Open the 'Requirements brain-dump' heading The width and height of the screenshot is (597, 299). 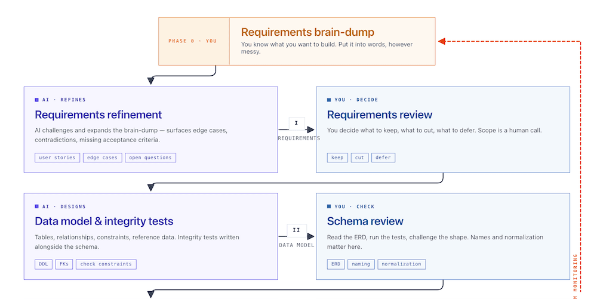tap(307, 32)
